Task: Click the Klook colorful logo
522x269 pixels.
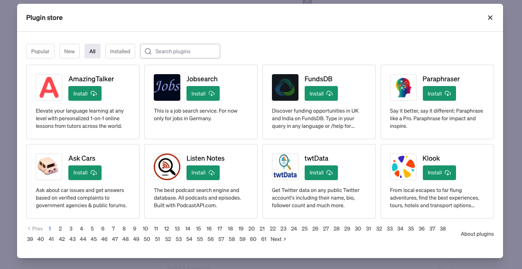Action: pos(403,167)
